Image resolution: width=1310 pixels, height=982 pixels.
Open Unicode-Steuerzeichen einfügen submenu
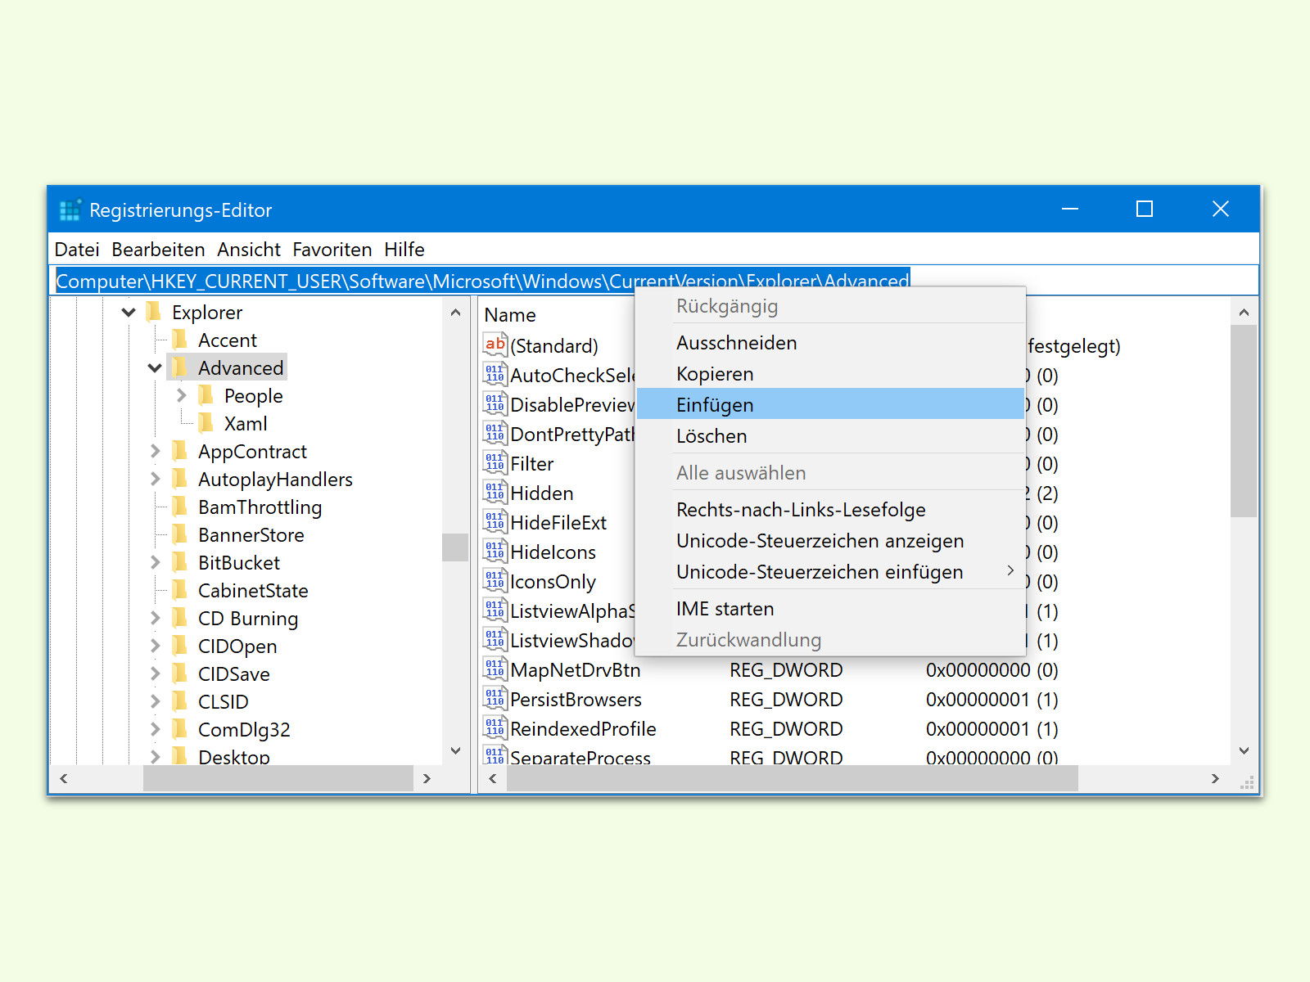point(831,571)
